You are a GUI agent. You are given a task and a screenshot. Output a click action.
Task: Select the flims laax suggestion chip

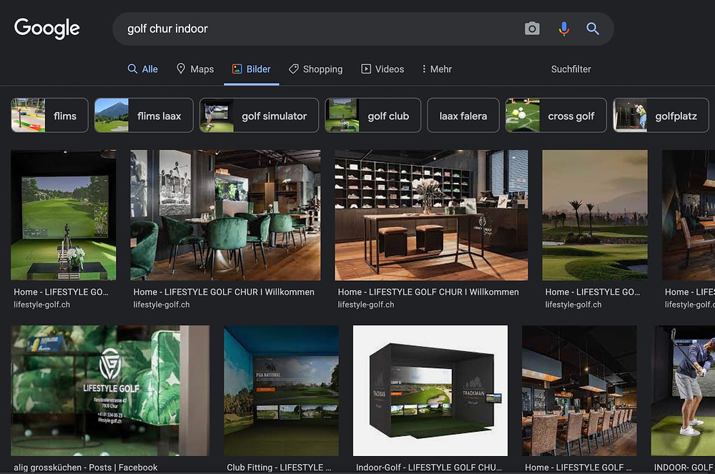(144, 115)
